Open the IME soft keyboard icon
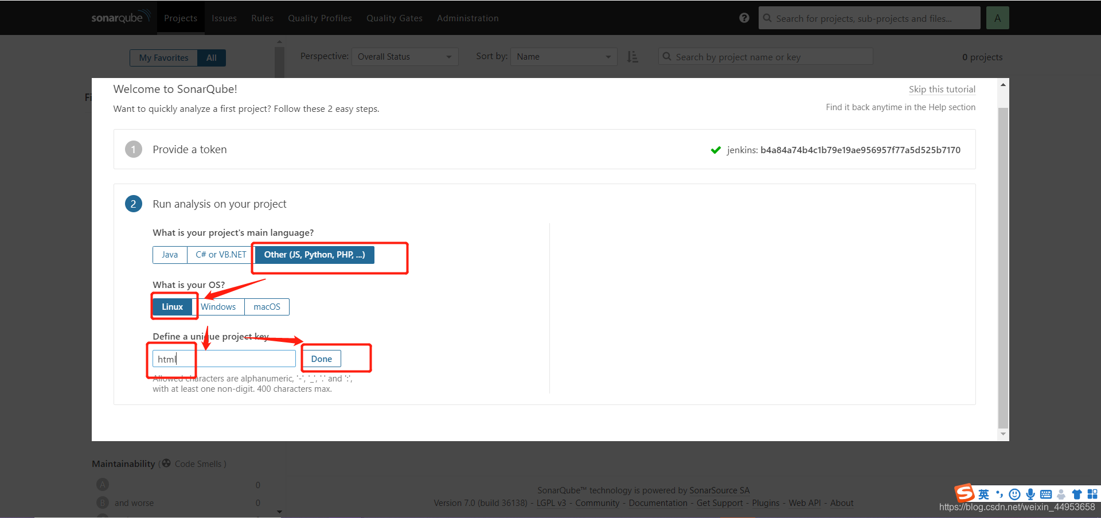Screen dimensions: 1101x518 pos(1046,494)
